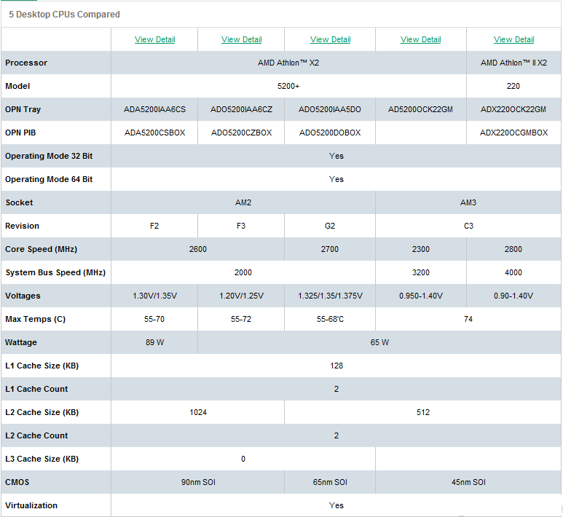The height and width of the screenshot is (517, 563).
Task: Select core speed value '2700'
Action: 330,249
